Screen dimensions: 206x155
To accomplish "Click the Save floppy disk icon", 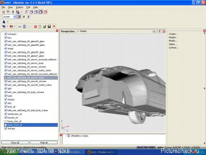I will click(49, 26).
